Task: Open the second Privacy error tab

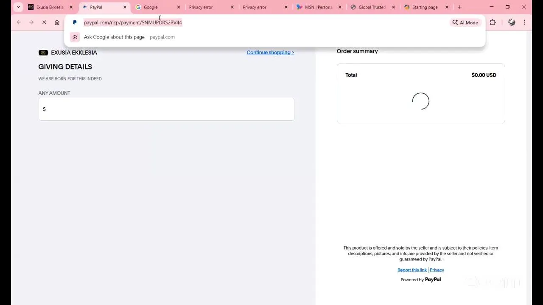Action: pos(265,7)
